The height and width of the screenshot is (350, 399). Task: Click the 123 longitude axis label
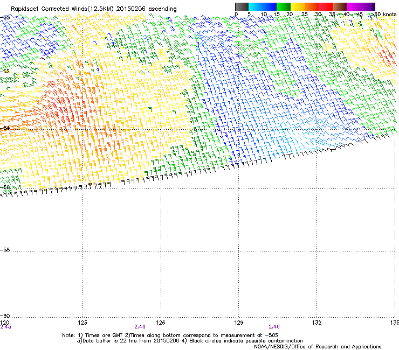[82, 323]
